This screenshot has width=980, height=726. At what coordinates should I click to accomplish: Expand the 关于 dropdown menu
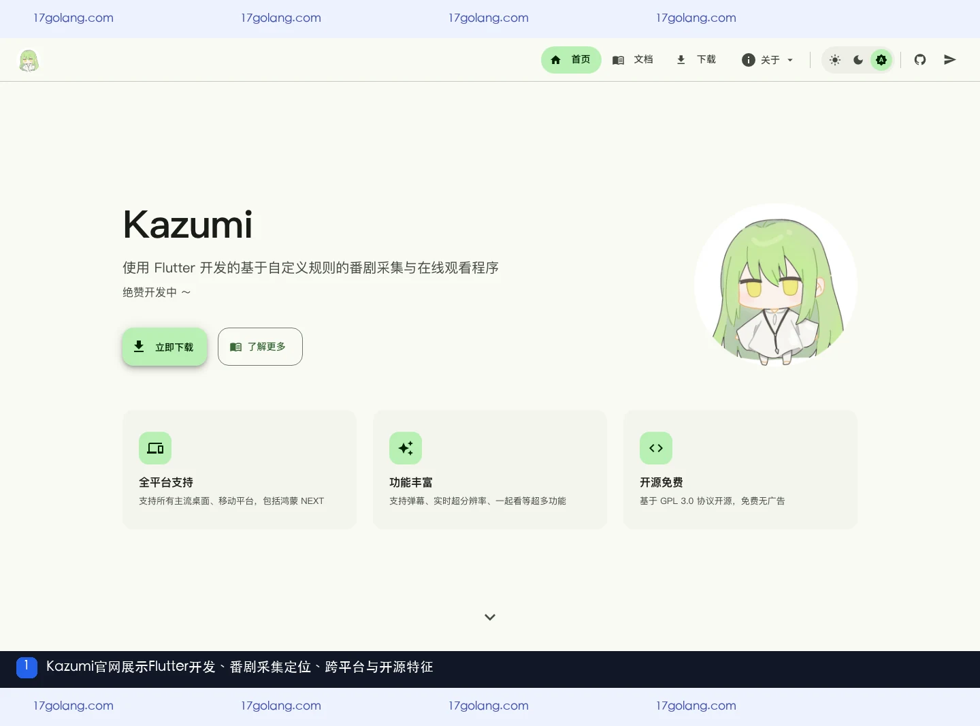pos(768,60)
